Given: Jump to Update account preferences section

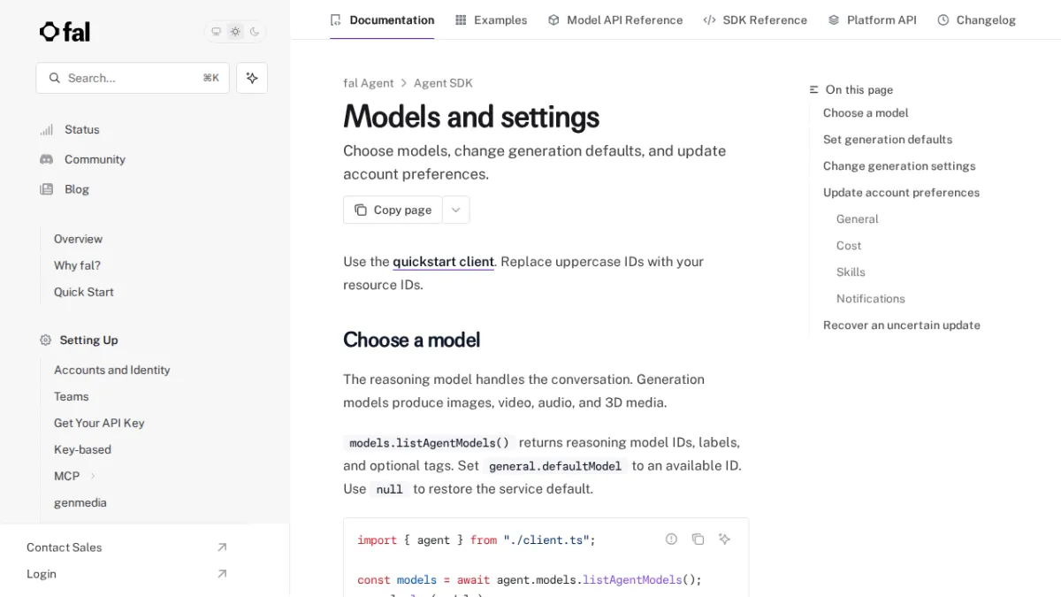Looking at the screenshot, I should pos(901,193).
